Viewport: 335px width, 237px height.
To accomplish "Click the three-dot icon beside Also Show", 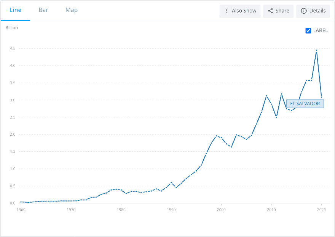I will pyautogui.click(x=227, y=11).
